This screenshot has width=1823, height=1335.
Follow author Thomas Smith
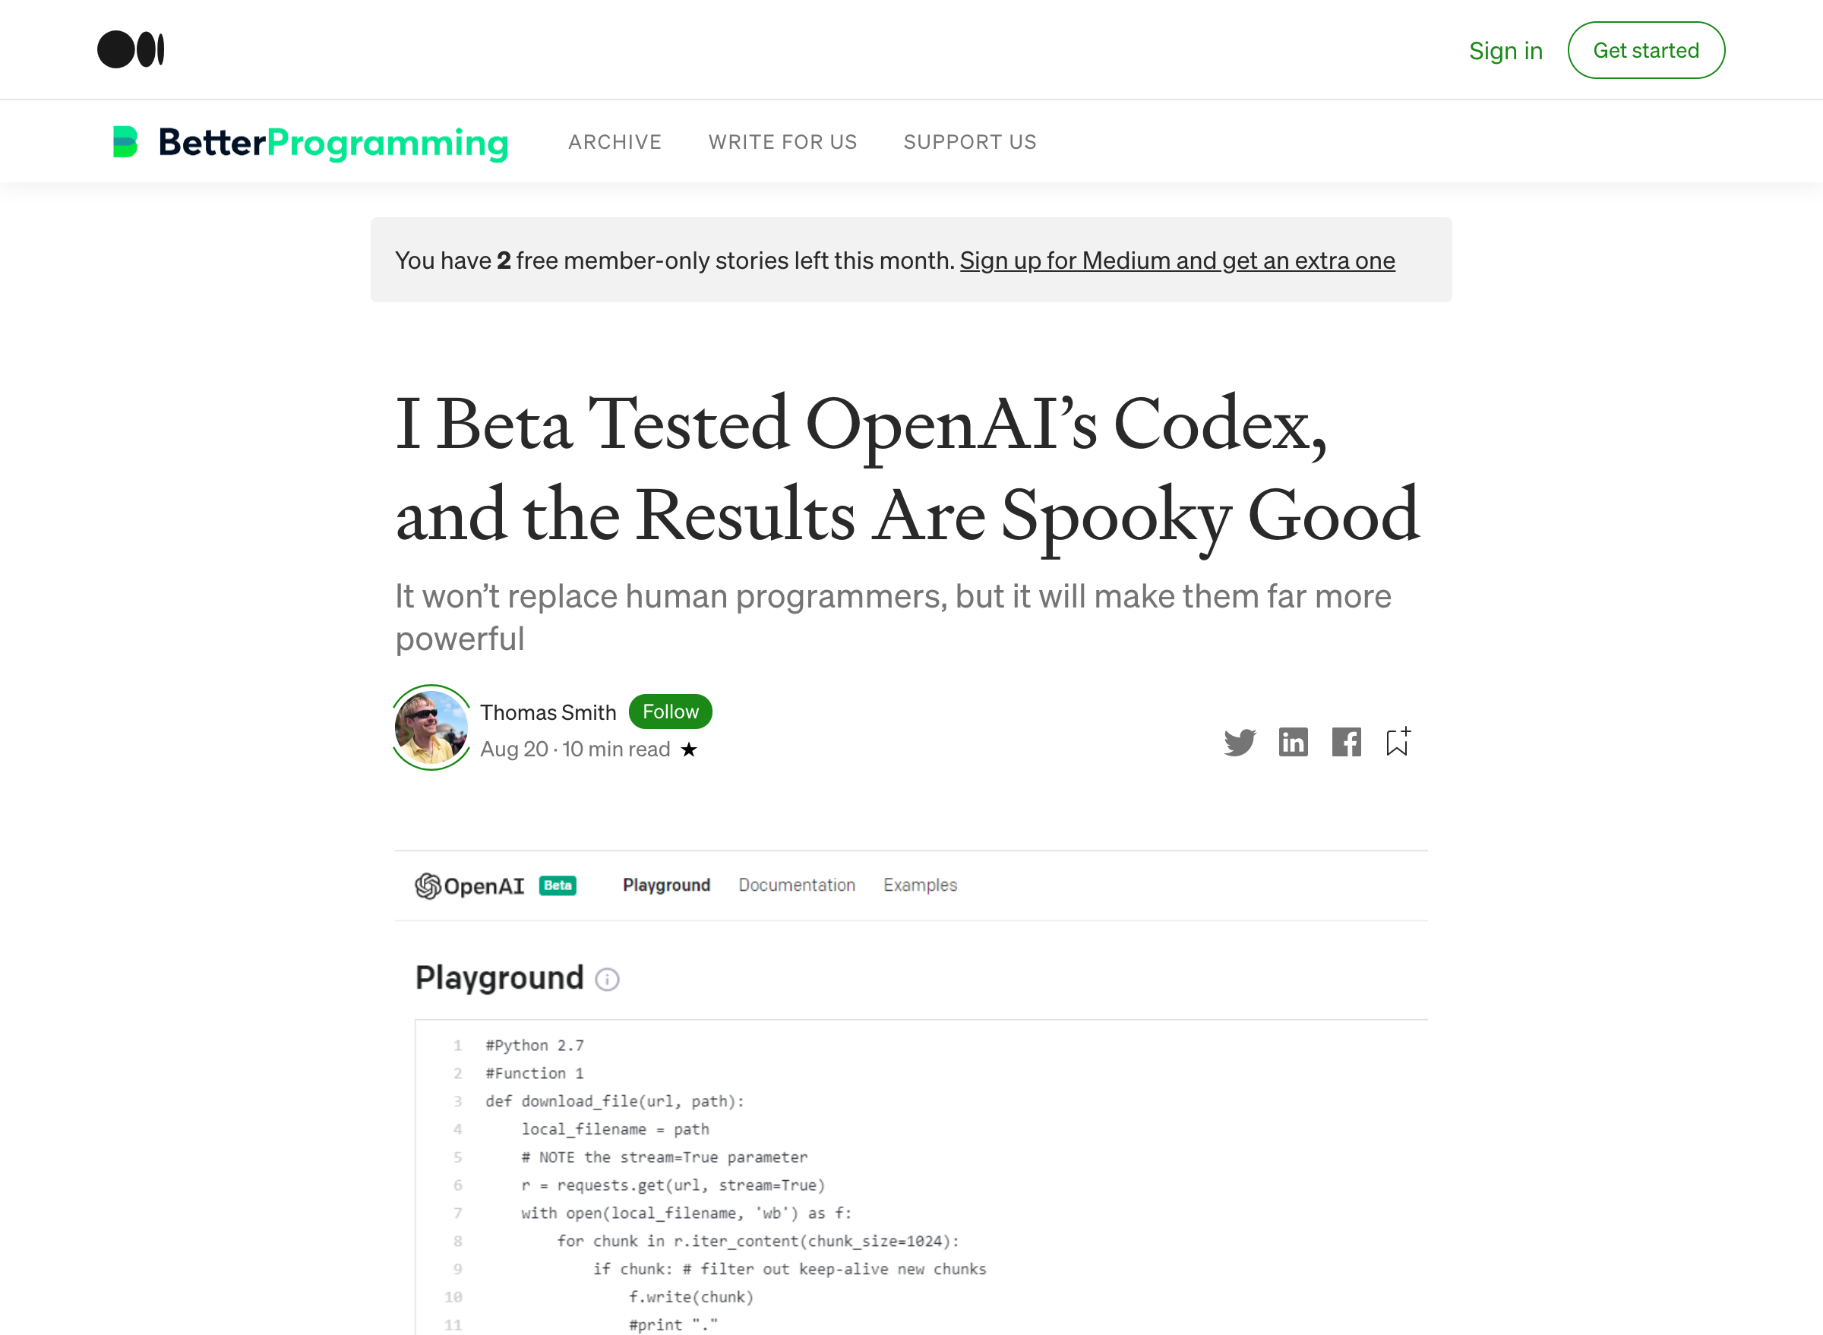(670, 712)
